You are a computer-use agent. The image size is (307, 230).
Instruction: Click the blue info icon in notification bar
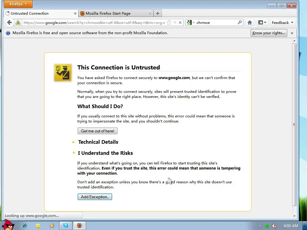pyautogui.click(x=8, y=33)
